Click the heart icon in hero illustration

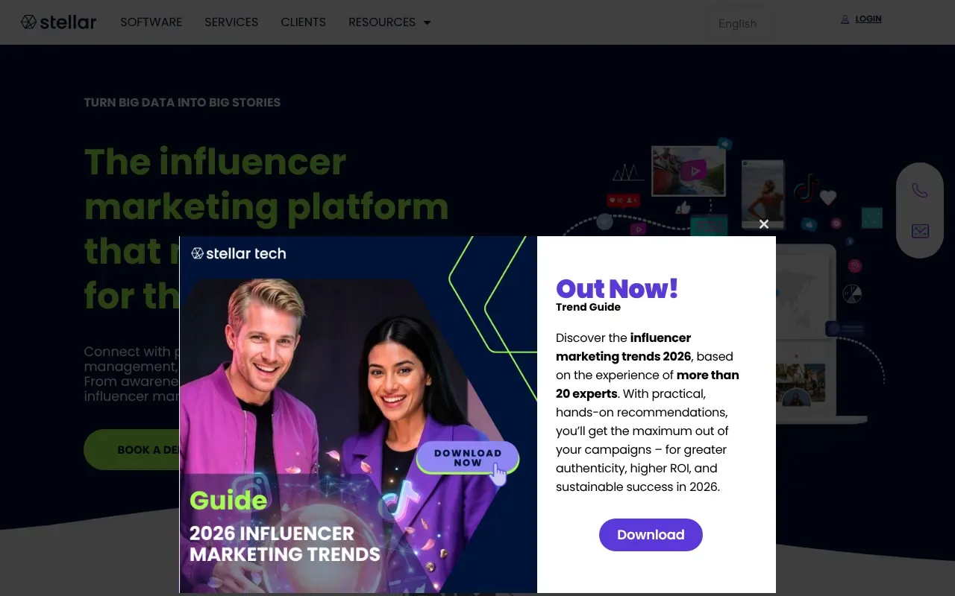828,197
